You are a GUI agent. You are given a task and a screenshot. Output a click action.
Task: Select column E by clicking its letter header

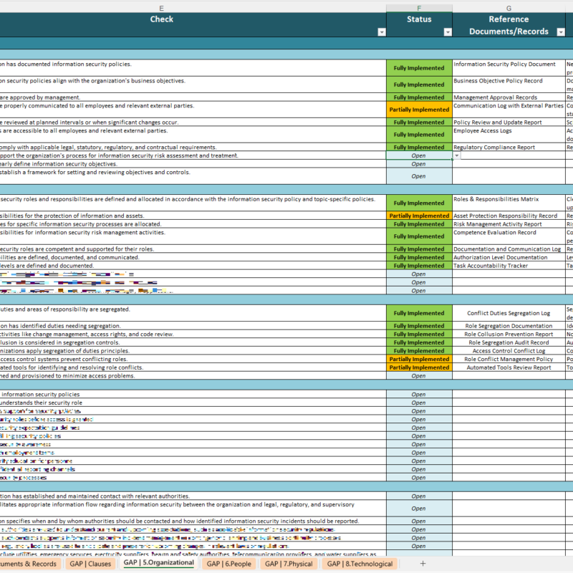[x=161, y=6]
